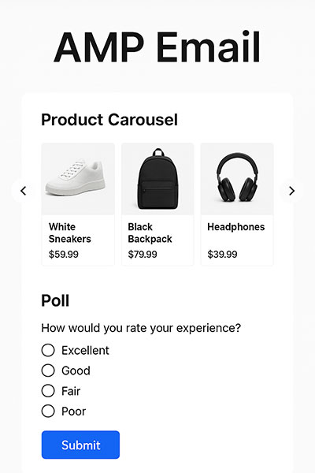This screenshot has height=473, width=315.
Task: Click the Headphones product name
Action: click(236, 226)
